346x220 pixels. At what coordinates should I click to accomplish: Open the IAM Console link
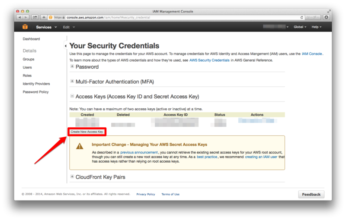[x=312, y=53]
